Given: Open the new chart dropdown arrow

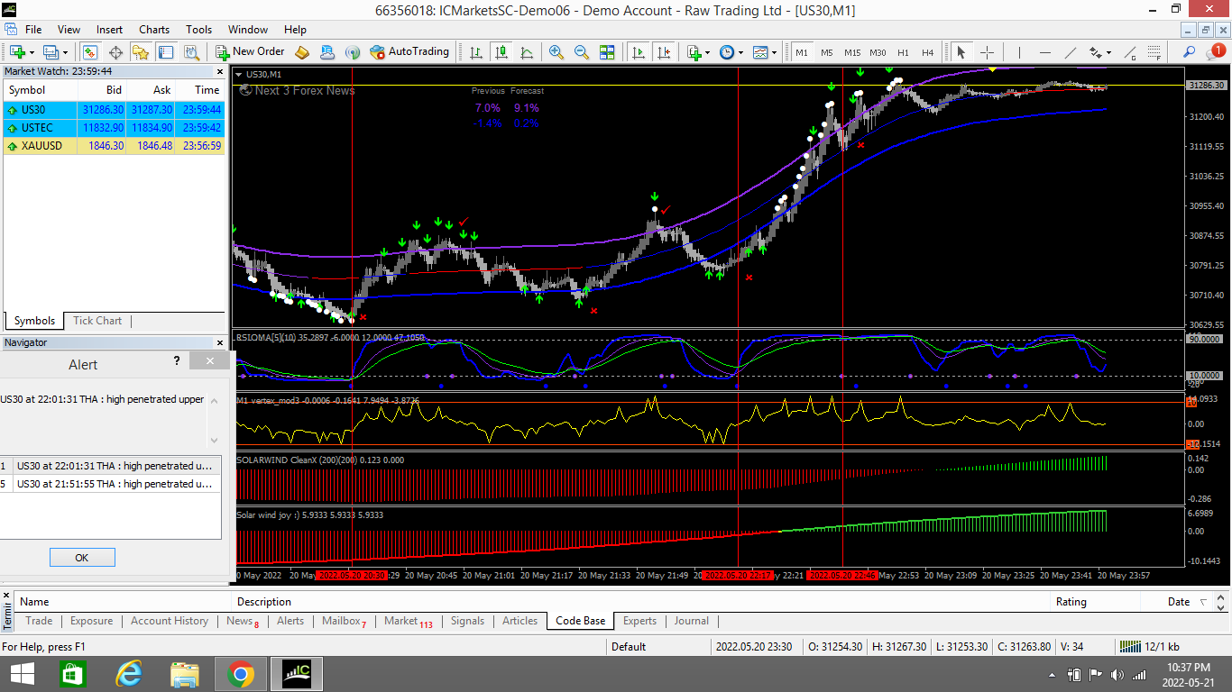Looking at the screenshot, I should coord(33,52).
